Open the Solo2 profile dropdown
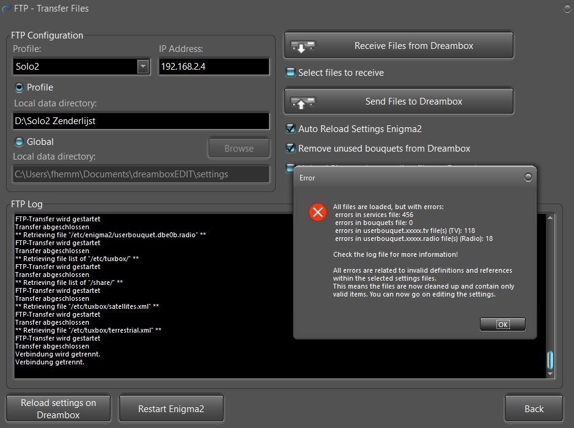The height and width of the screenshot is (428, 574). (x=143, y=67)
